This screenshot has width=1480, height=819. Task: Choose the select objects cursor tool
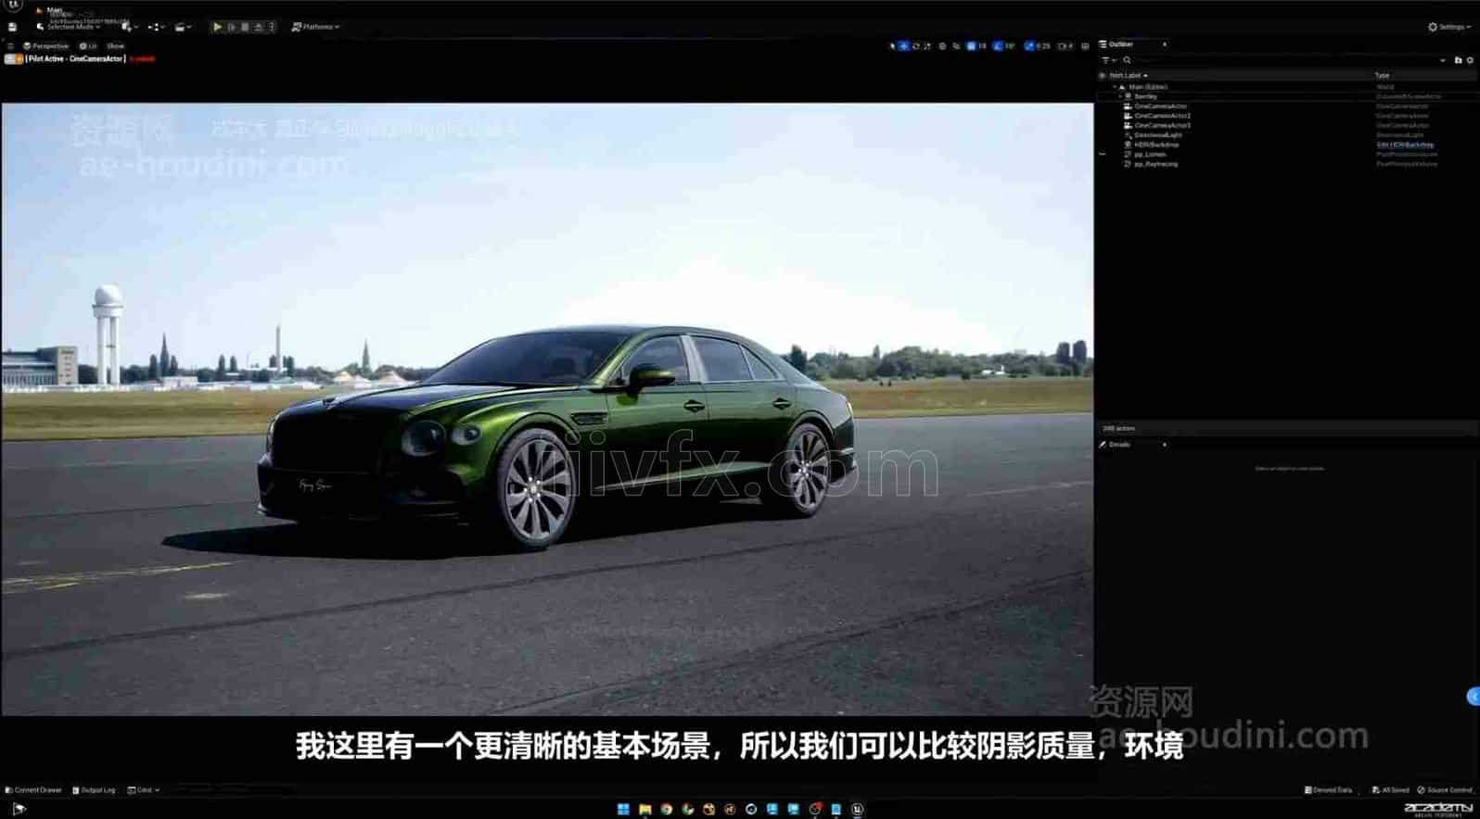[x=892, y=45]
